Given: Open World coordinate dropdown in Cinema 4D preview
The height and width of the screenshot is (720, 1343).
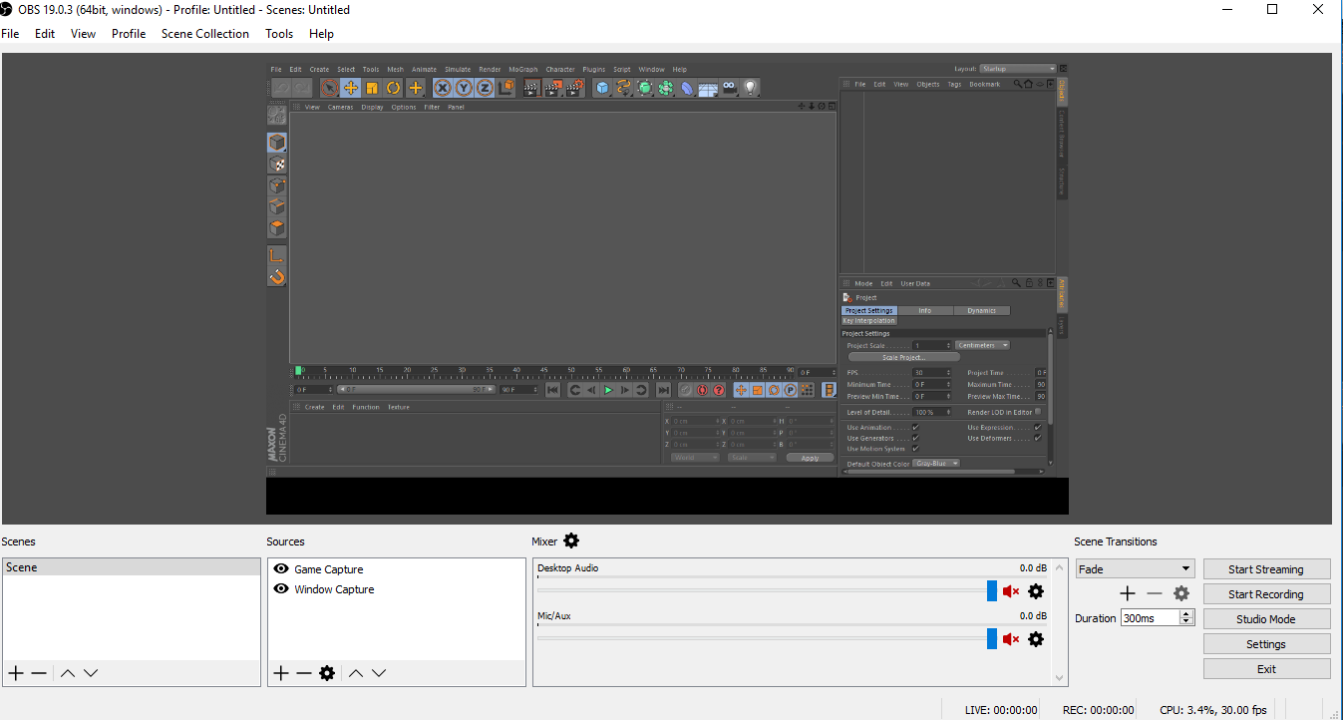Looking at the screenshot, I should (x=695, y=458).
